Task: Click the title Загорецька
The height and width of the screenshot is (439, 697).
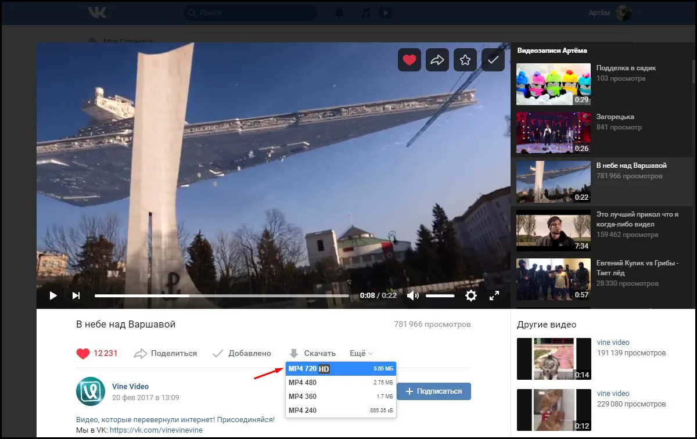Action: coord(615,117)
